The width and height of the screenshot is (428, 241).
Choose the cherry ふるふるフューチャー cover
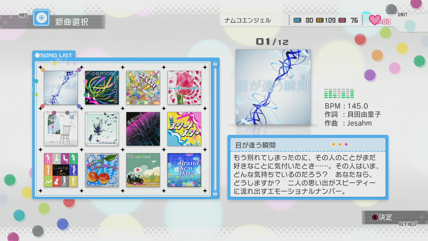tap(102, 170)
